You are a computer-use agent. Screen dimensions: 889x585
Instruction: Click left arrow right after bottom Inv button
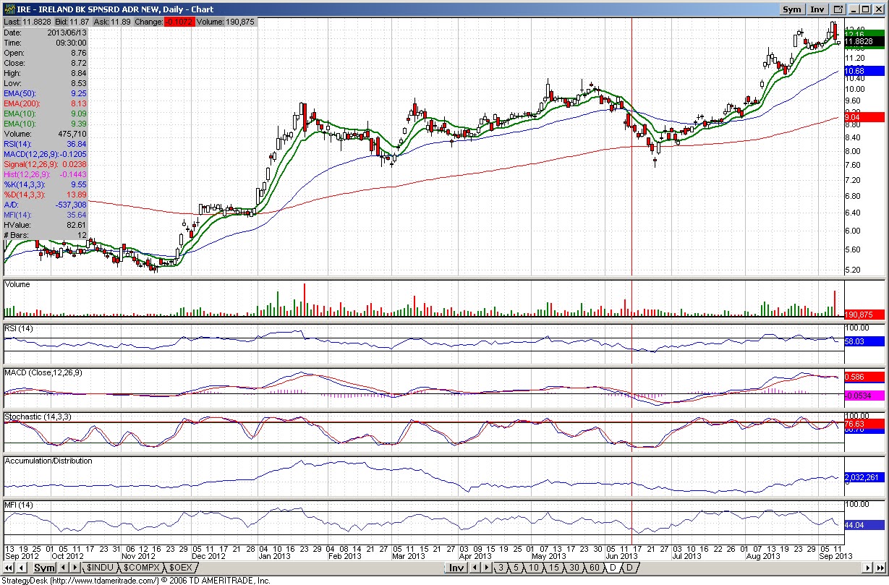tap(474, 568)
